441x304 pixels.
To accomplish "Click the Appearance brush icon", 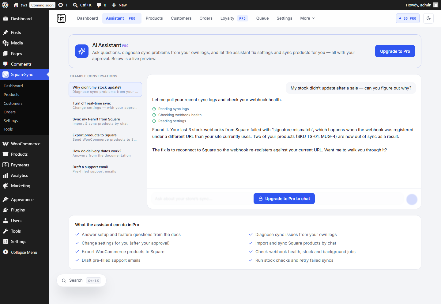I will [6, 199].
